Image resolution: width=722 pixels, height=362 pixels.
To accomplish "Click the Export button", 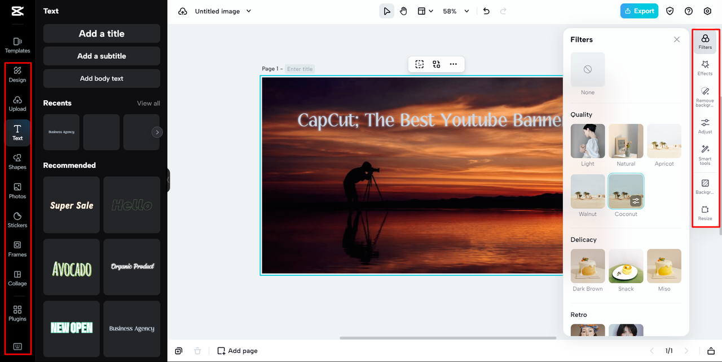I will (639, 11).
